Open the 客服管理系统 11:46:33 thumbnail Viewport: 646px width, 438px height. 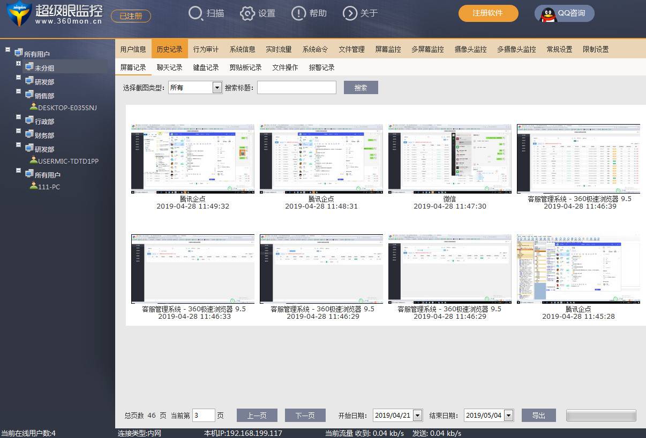point(193,268)
